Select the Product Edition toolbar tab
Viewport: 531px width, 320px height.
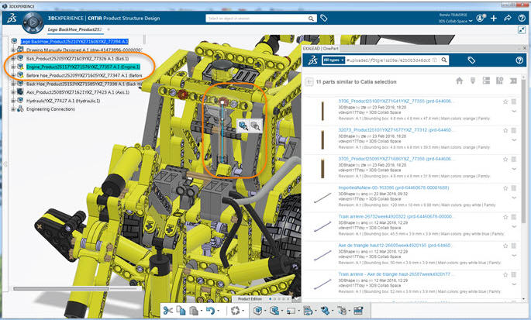(250, 299)
